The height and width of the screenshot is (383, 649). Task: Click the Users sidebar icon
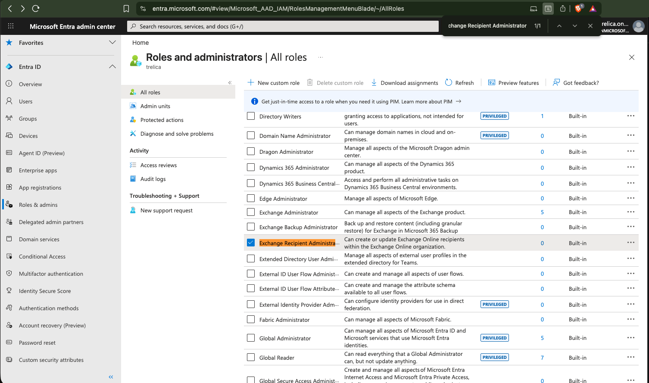9,101
